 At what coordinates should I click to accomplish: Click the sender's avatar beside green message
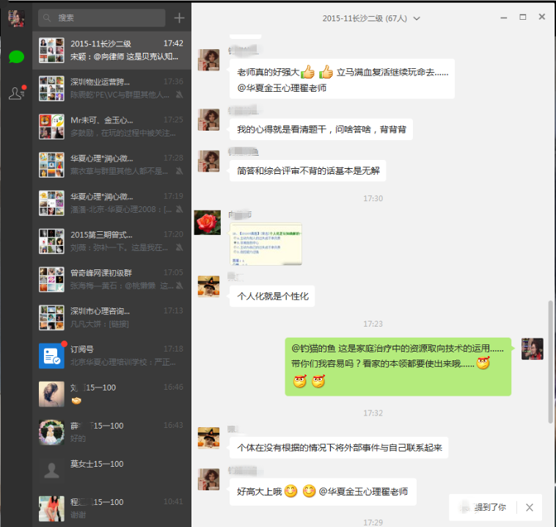click(532, 349)
